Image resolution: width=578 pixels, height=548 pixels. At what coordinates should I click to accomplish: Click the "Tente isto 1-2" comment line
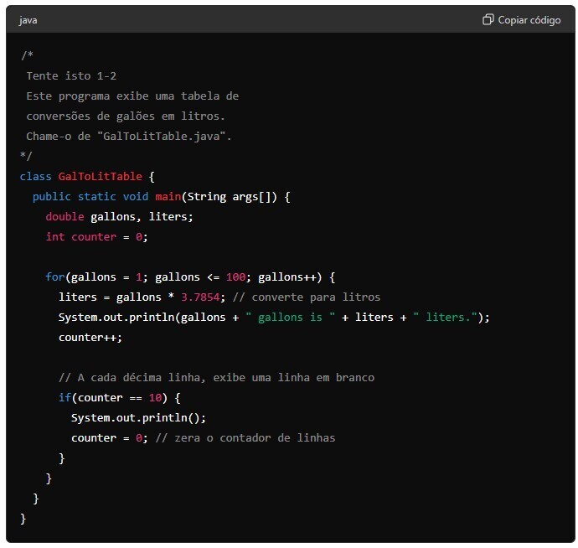point(71,76)
